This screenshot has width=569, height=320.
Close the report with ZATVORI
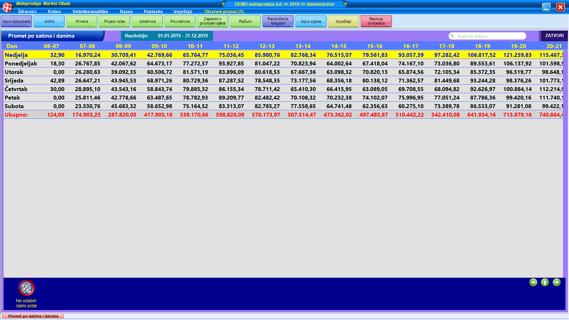[x=554, y=36]
